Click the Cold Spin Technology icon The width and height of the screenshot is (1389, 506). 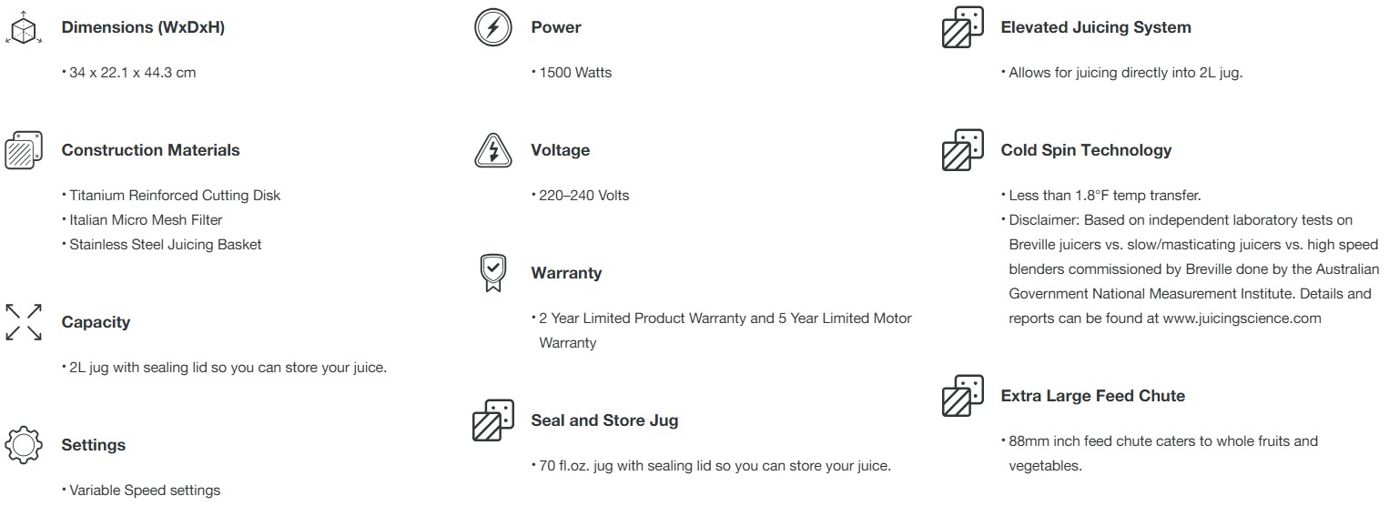tap(962, 150)
